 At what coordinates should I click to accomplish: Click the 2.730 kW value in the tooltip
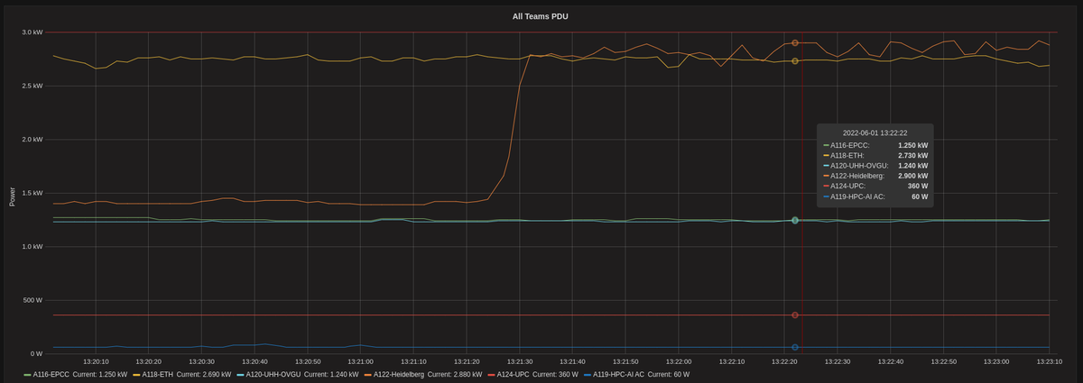[x=912, y=155]
